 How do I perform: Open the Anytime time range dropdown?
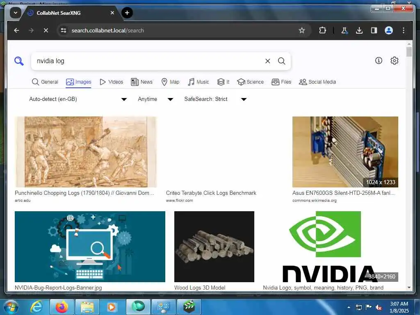155,99
